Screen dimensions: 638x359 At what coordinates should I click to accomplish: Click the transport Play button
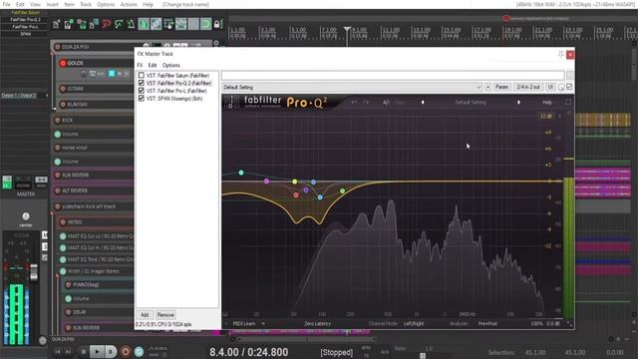[97, 351]
